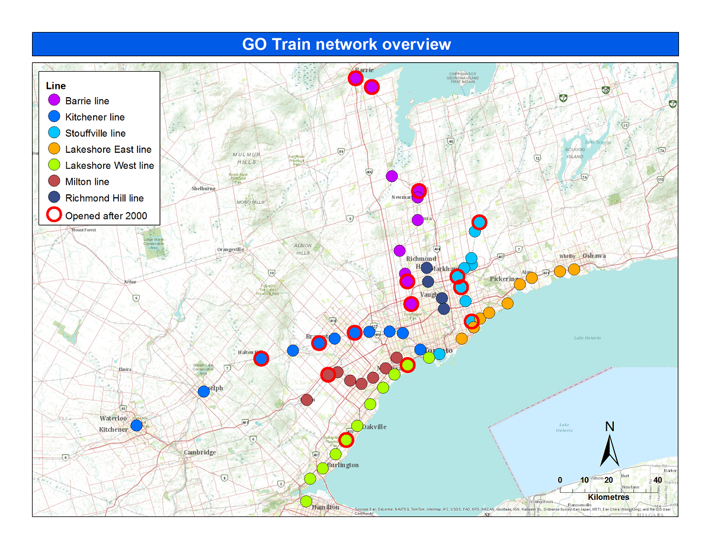Click the Richmond Hill line legend swatch
This screenshot has width=711, height=549.
pos(53,198)
